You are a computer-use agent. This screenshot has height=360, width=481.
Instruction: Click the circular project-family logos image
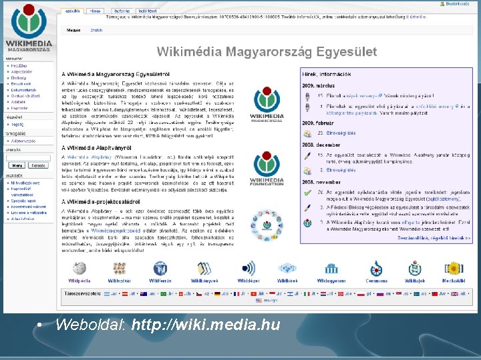click(267, 225)
